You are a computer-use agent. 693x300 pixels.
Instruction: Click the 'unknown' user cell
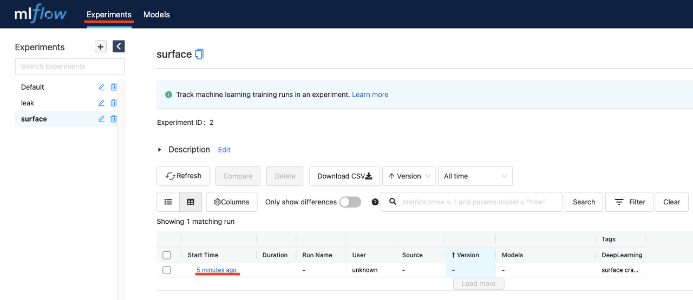[365, 270]
